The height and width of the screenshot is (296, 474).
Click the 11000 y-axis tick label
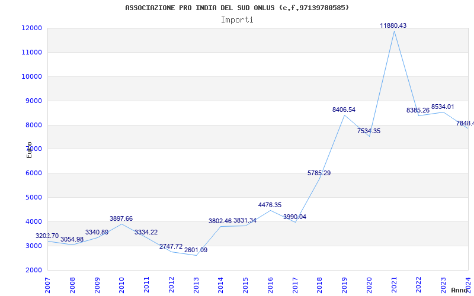[x=31, y=52]
